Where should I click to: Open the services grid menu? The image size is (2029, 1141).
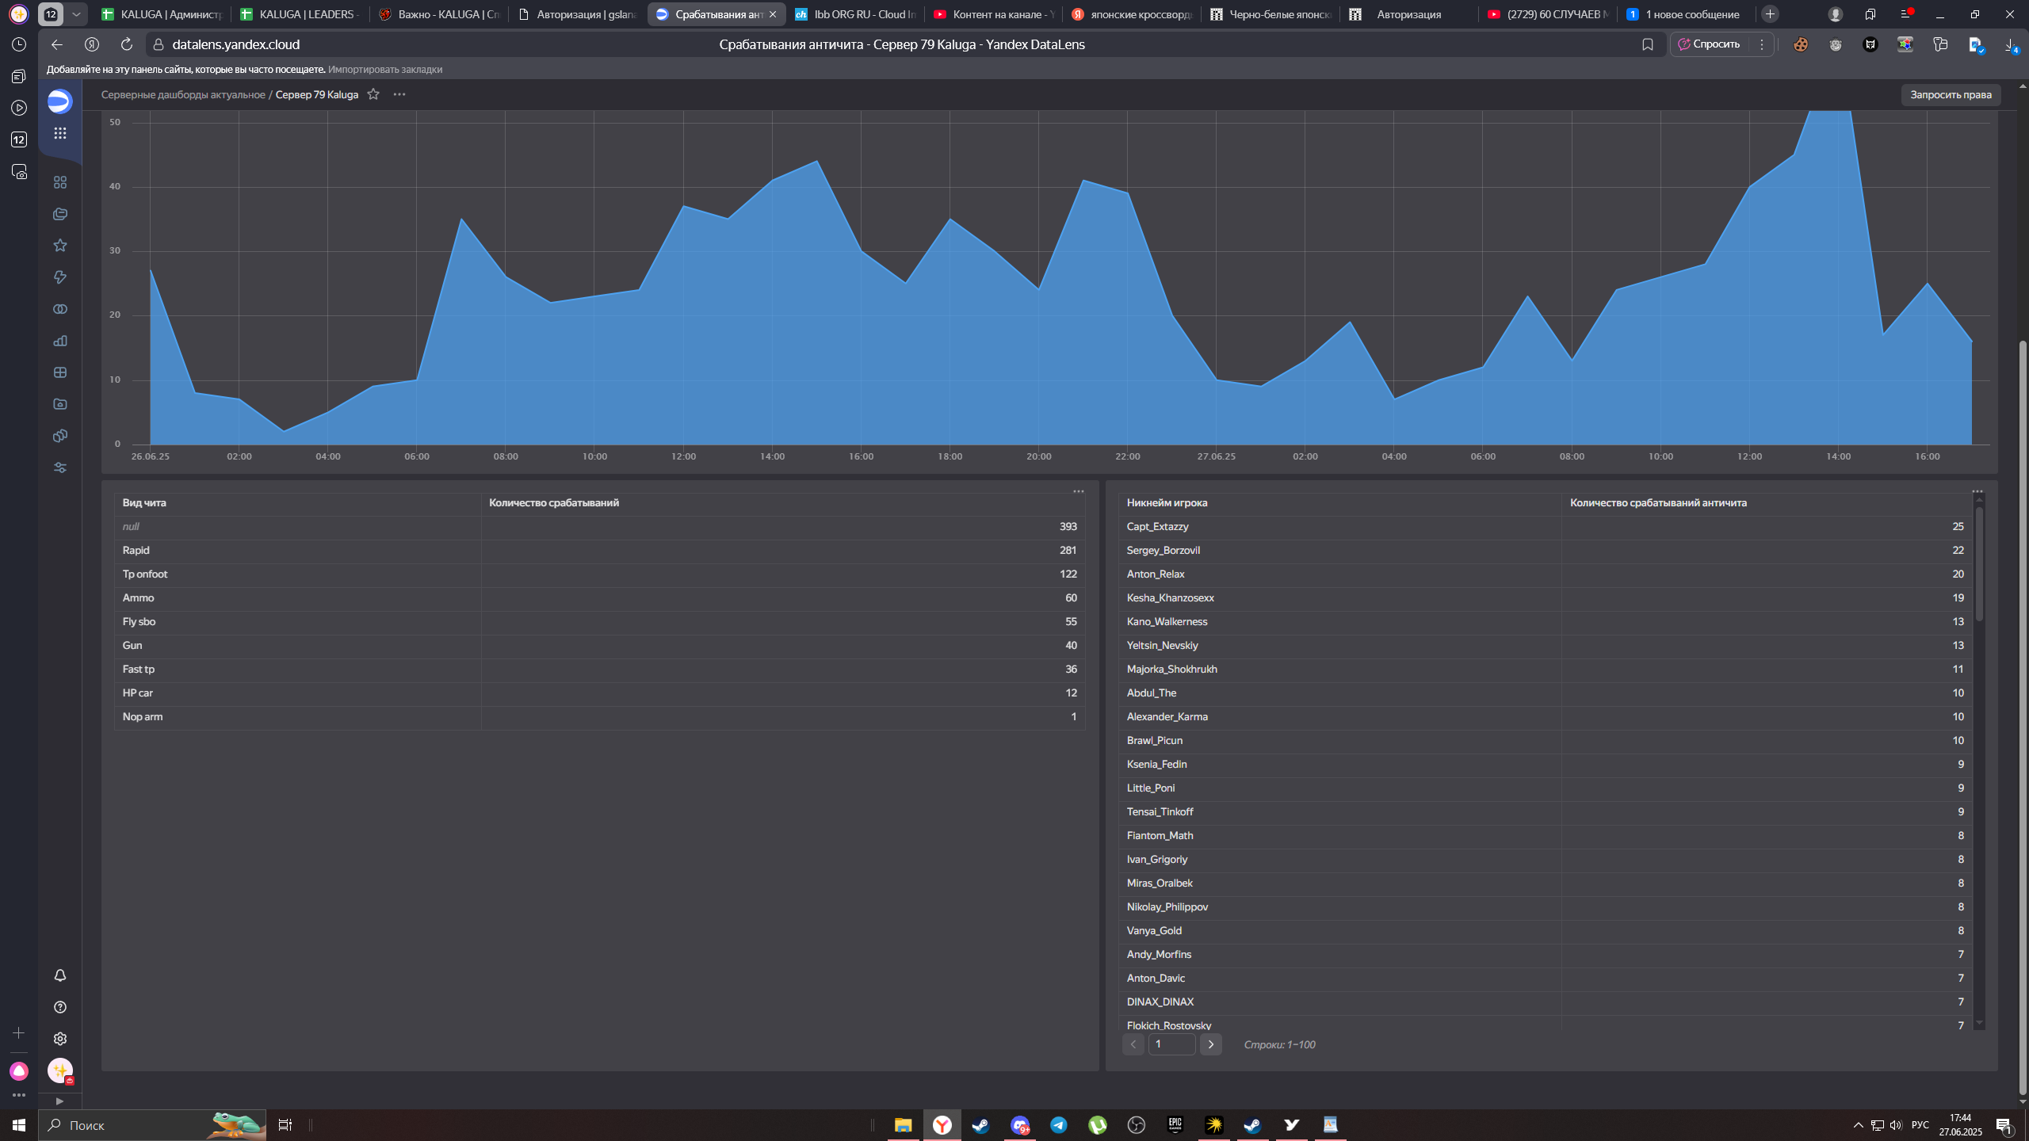coord(59,133)
